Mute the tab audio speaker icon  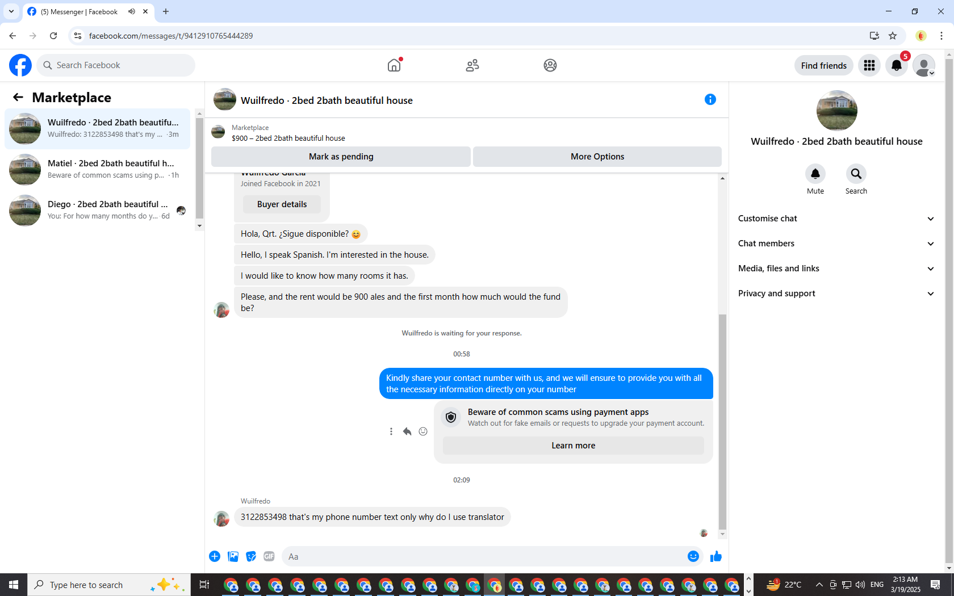[x=132, y=11]
